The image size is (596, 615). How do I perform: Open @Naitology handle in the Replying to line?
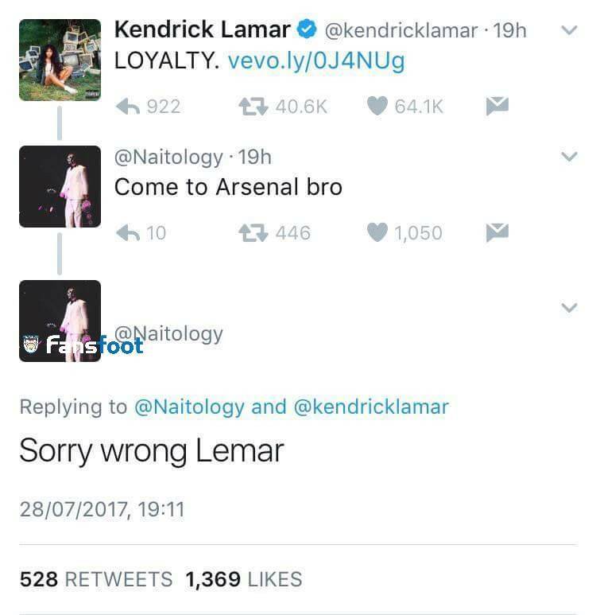(189, 407)
